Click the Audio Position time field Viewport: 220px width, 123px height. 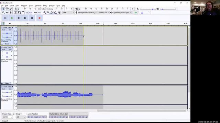(37, 117)
